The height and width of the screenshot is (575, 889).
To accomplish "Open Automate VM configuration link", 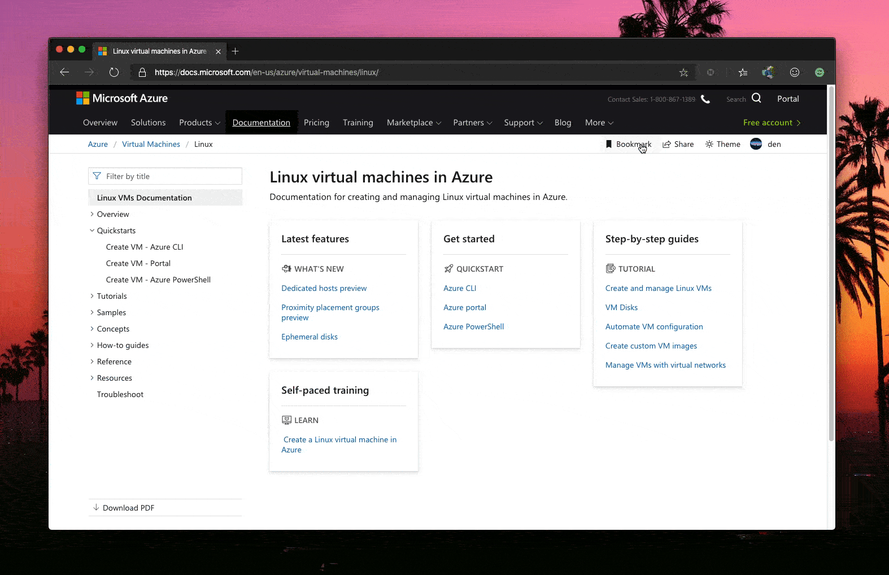I will click(654, 326).
